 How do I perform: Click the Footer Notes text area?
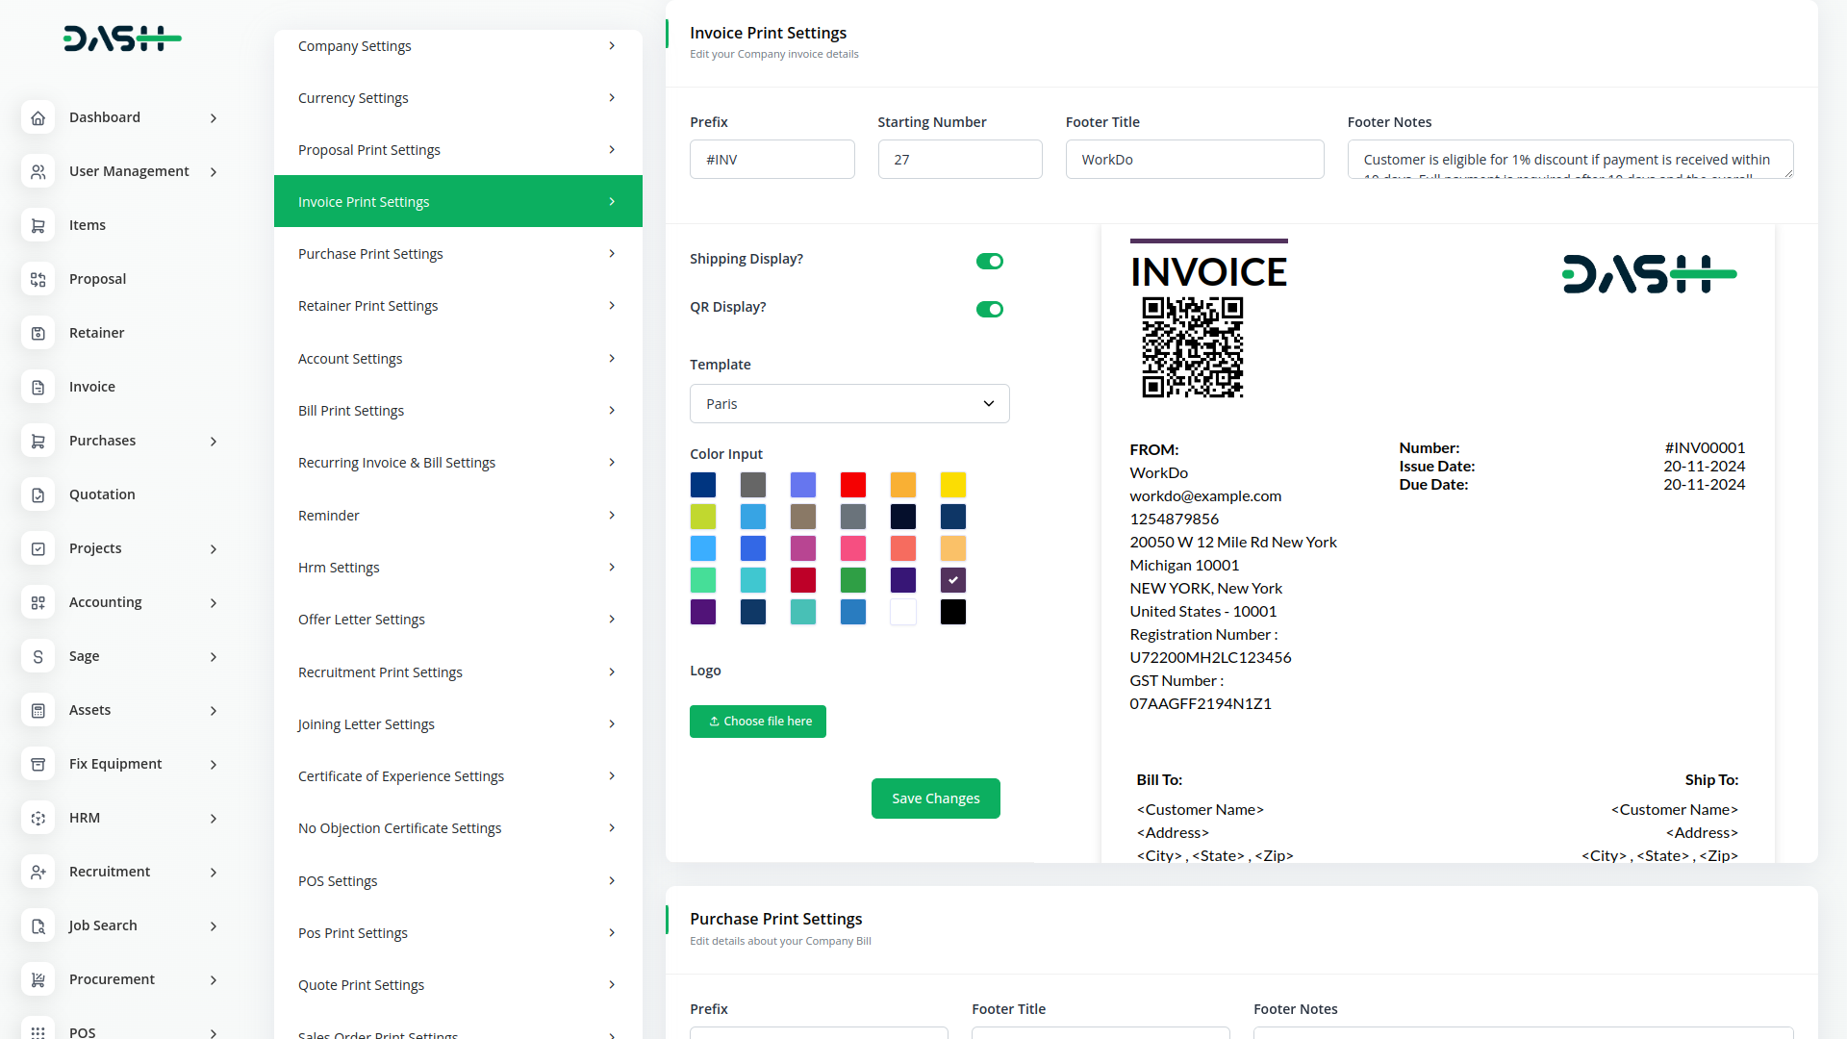click(x=1570, y=160)
